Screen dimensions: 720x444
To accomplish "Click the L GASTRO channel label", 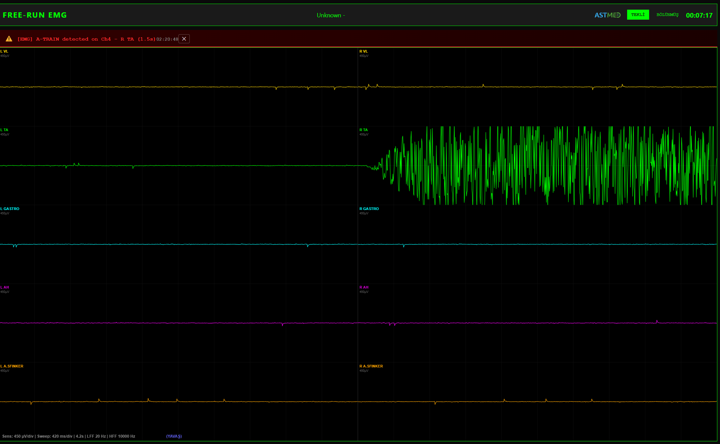I will [x=10, y=209].
